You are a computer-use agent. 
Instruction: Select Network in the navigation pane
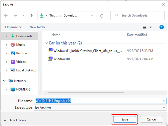click(x=20, y=81)
